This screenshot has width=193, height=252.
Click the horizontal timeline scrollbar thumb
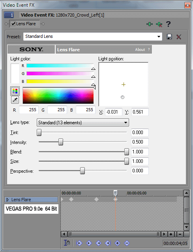114,234
